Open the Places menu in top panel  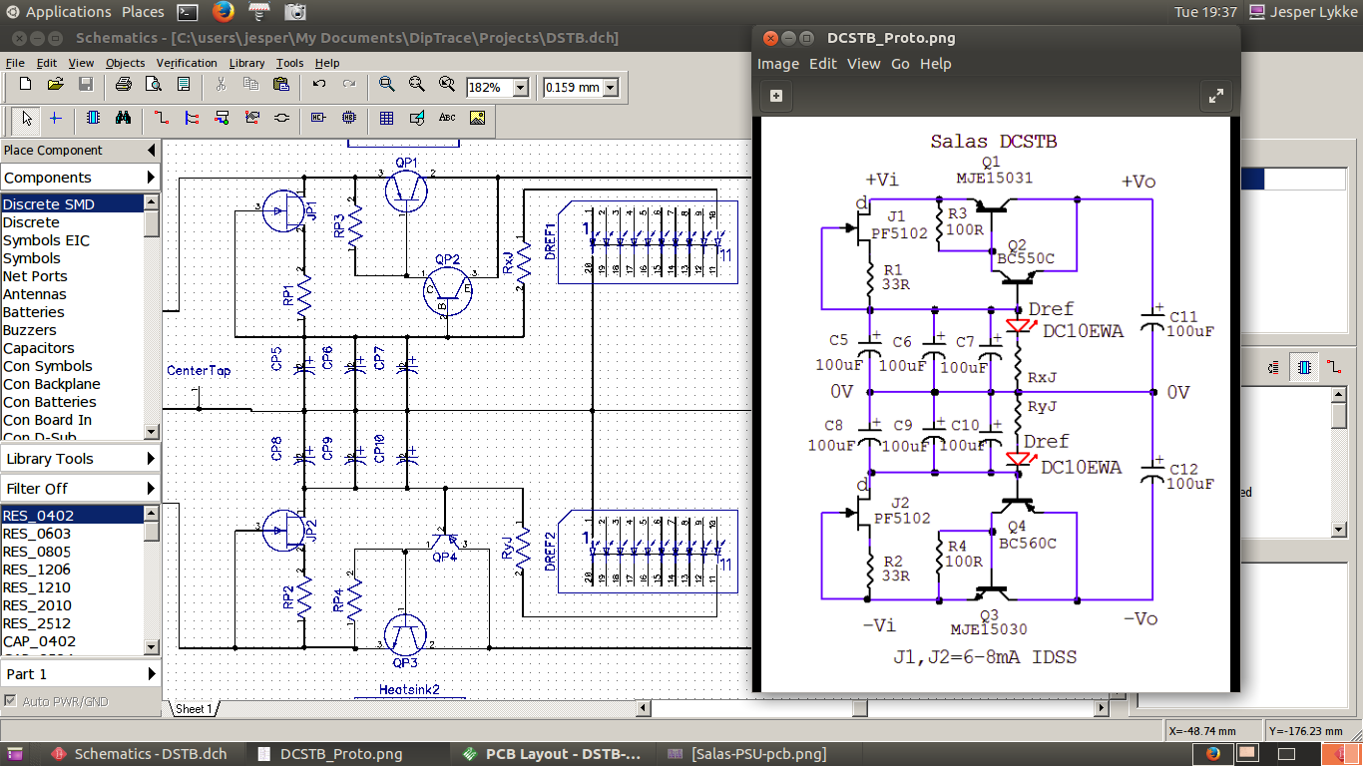[143, 12]
